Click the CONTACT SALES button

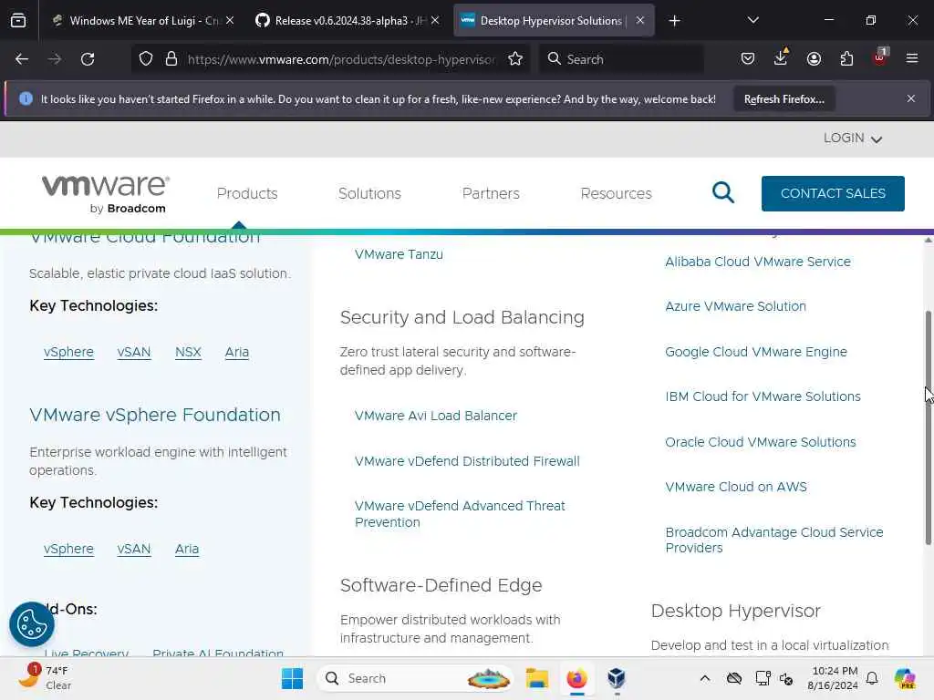click(x=833, y=193)
